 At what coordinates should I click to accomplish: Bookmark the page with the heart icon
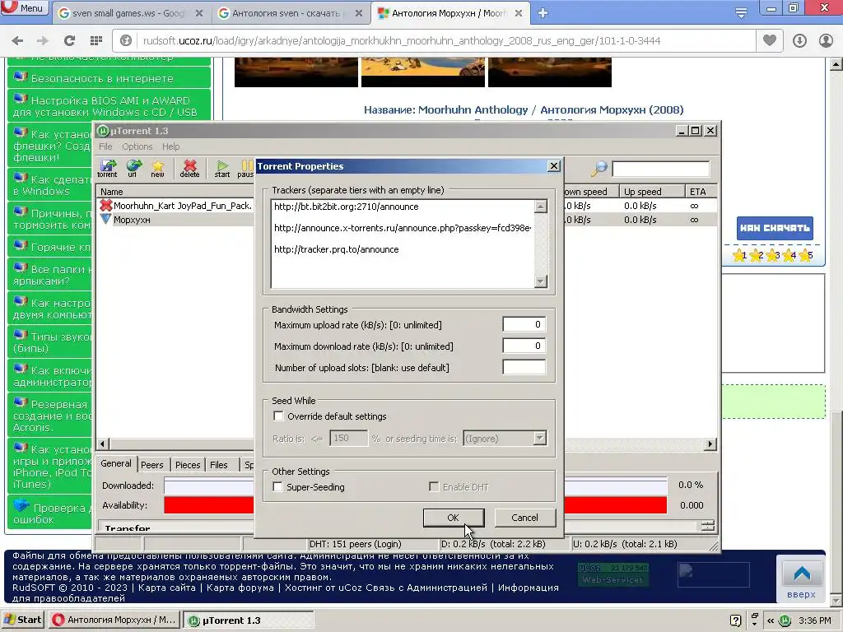pos(770,40)
